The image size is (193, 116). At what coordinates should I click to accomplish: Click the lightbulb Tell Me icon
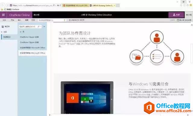pyautogui.click(x=65, y=20)
